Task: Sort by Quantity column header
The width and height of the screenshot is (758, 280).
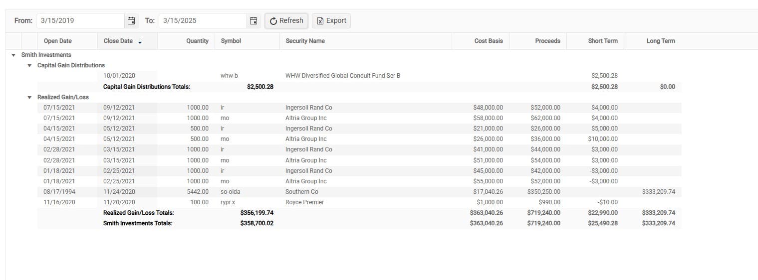Action: [x=186, y=41]
